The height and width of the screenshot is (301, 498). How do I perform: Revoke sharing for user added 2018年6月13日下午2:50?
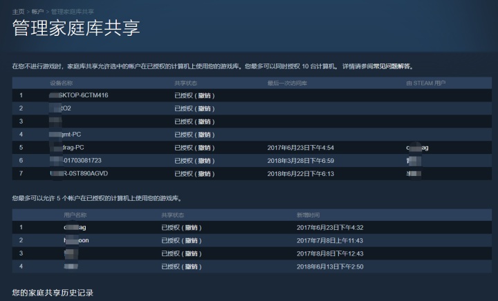(x=191, y=266)
